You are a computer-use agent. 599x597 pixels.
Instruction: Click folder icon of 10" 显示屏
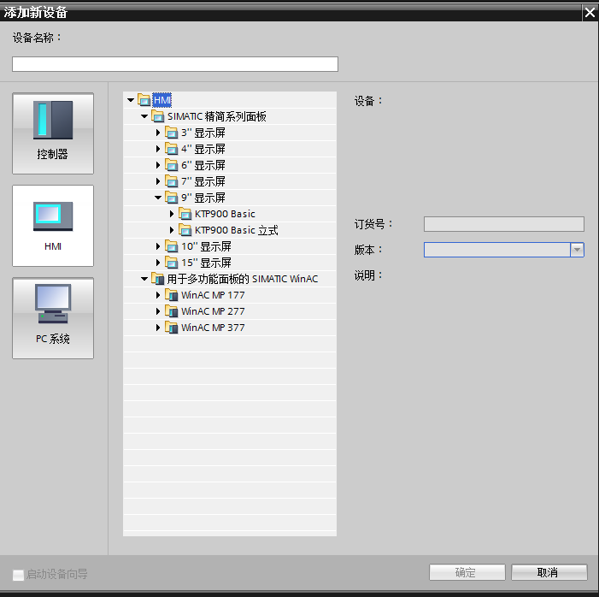pyautogui.click(x=172, y=246)
